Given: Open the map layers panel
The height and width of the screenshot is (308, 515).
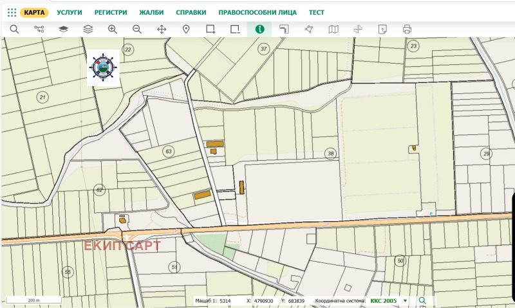Looking at the screenshot, I should tap(63, 29).
